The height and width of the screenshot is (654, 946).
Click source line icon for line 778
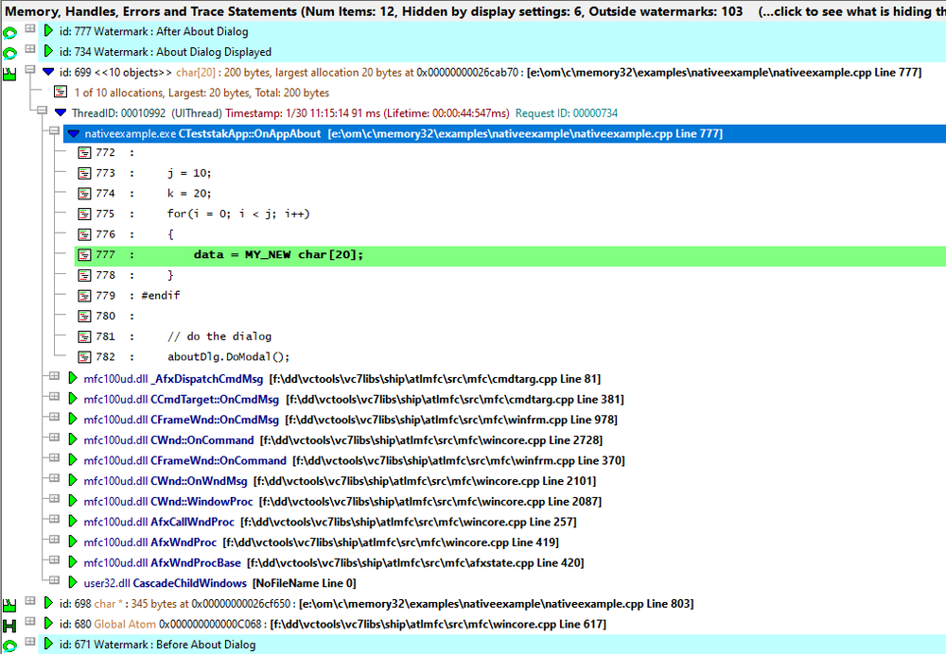pyautogui.click(x=84, y=275)
